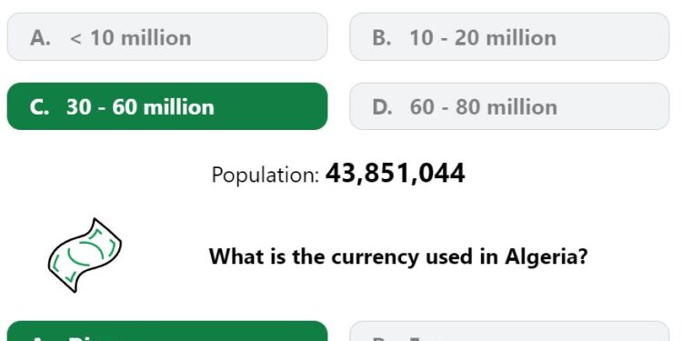Select the gray currency answer B at bottom
Screen dimensions: 682x341
[x=509, y=331]
